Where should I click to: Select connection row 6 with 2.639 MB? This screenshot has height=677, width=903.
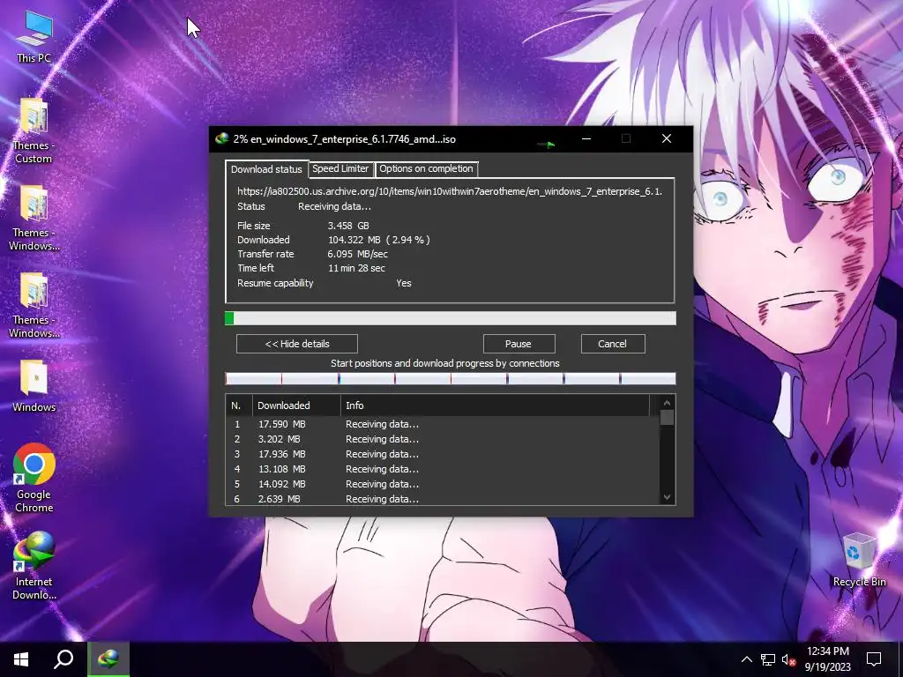443,499
